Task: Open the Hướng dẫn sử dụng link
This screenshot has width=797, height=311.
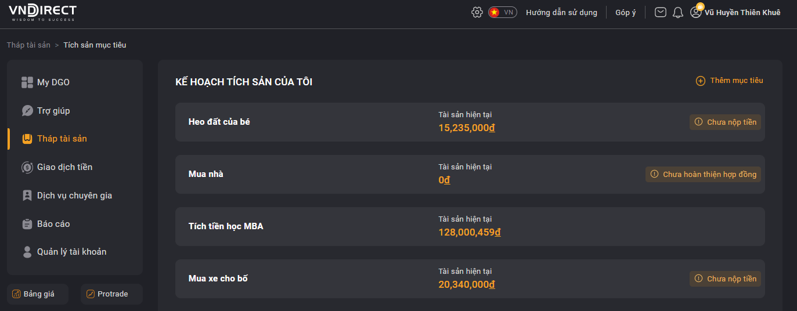Action: (561, 12)
